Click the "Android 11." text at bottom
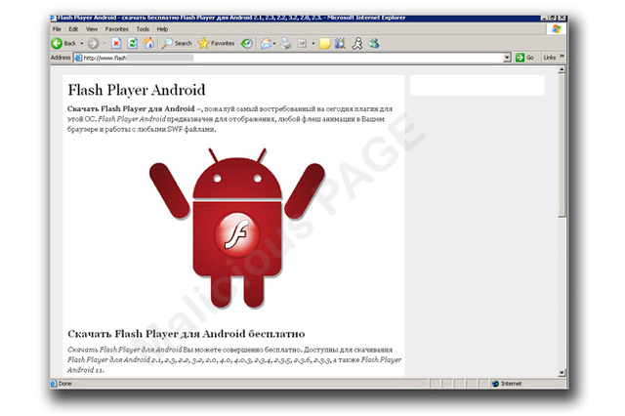625x416 pixels. click(x=85, y=370)
